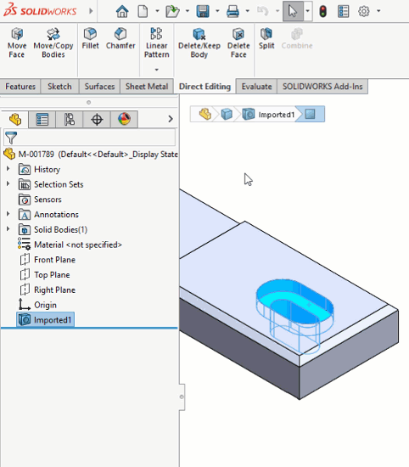Open the Move/Copy Bodies tool

click(x=53, y=43)
